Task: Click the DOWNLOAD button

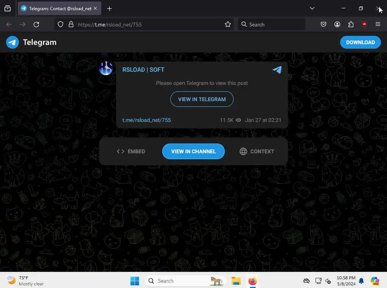Action: point(360,42)
